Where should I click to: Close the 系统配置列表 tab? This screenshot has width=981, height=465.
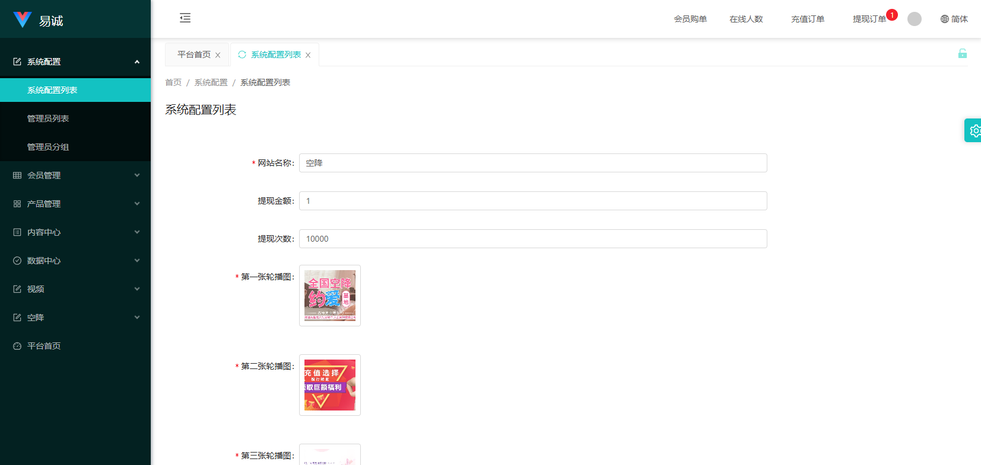308,55
